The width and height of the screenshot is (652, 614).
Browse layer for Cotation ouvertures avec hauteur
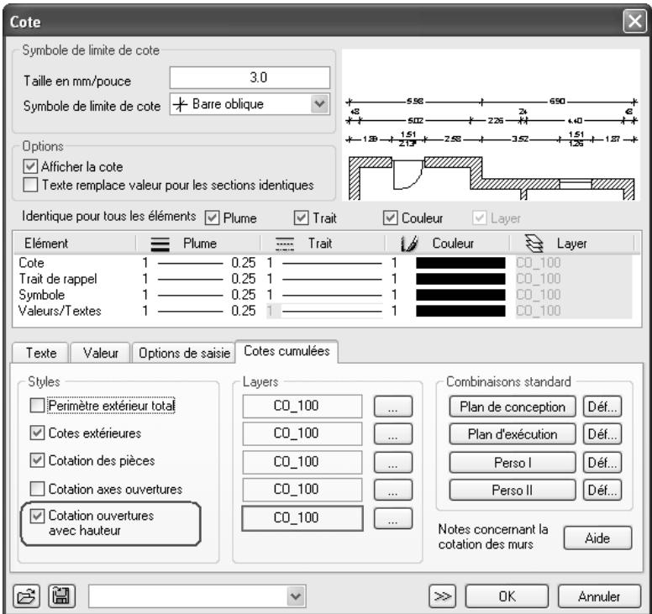click(x=393, y=518)
